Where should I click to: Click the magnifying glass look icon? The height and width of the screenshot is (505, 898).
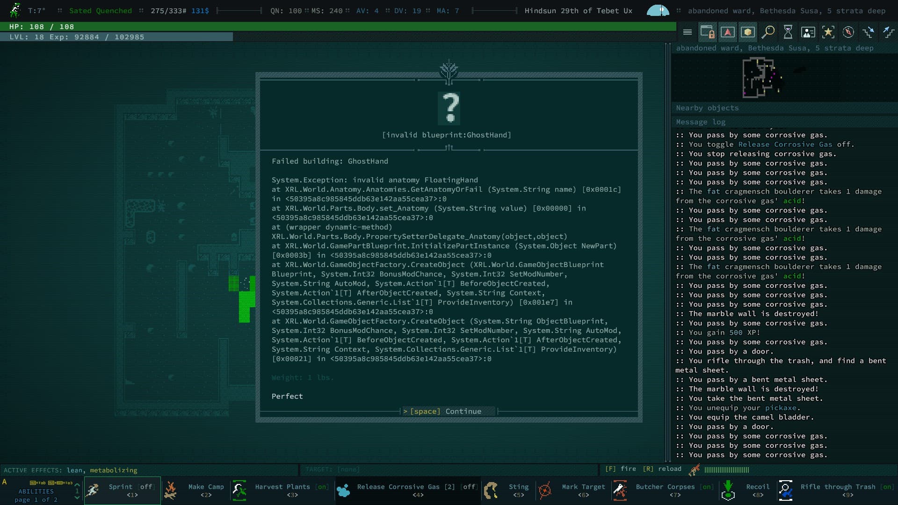(x=768, y=32)
